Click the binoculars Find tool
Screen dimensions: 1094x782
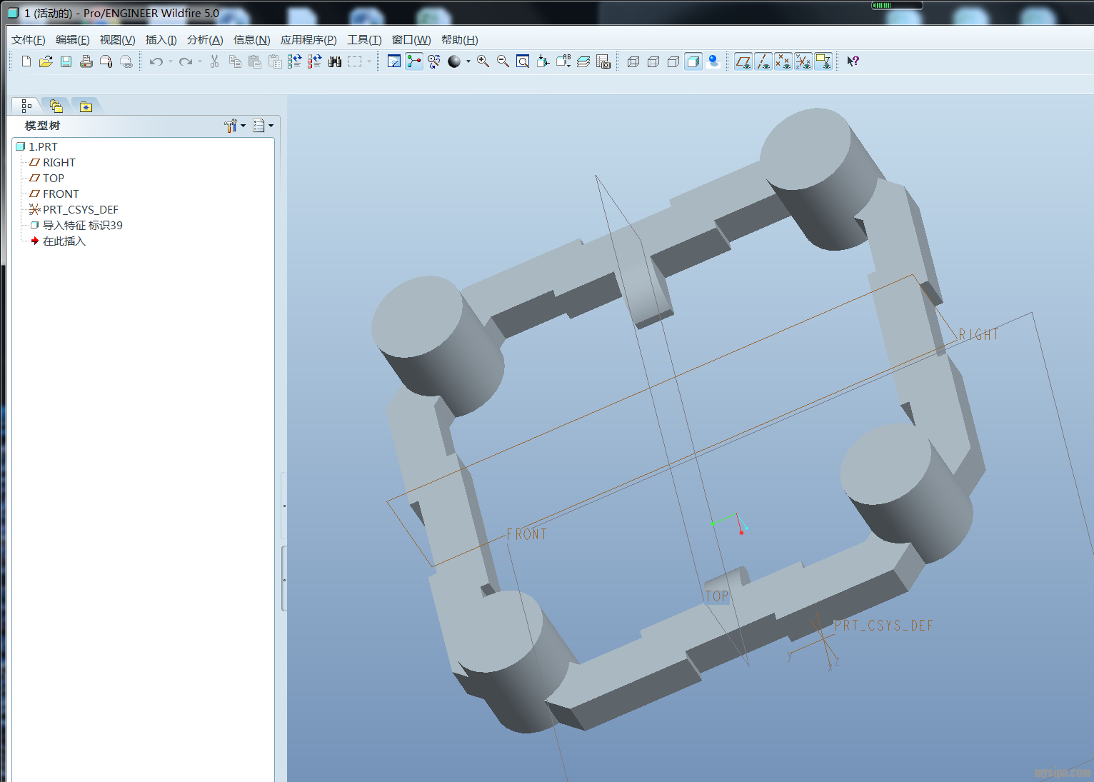334,61
